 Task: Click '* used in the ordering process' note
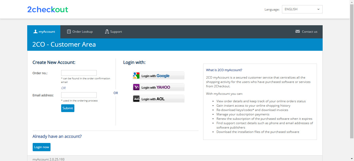coord(79,101)
